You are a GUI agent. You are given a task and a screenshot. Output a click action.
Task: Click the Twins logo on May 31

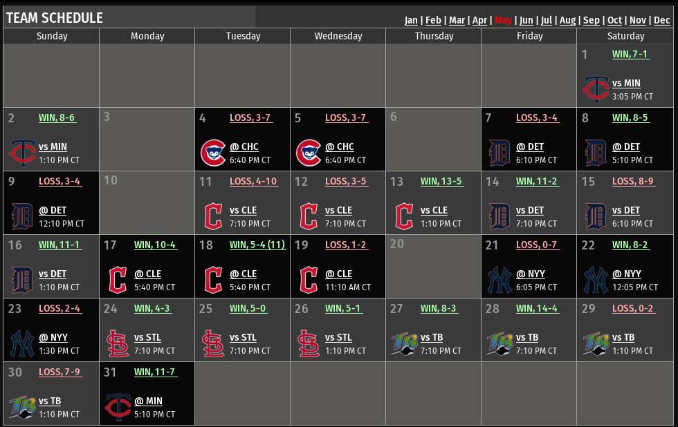click(117, 407)
